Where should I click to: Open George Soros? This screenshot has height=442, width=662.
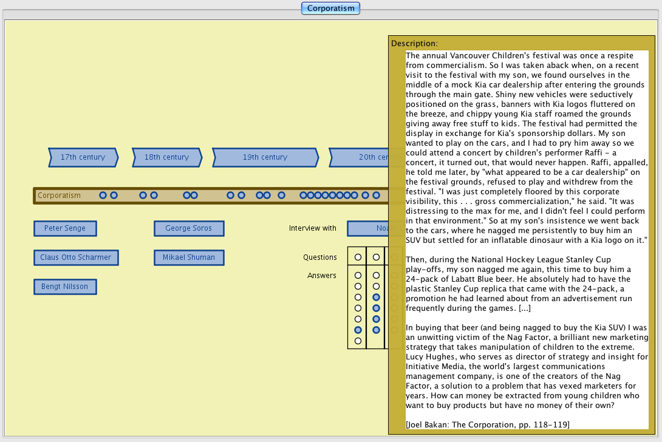189,228
